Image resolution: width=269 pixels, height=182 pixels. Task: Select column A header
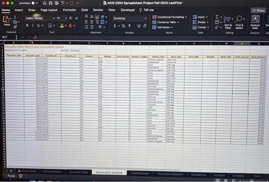click(14, 42)
